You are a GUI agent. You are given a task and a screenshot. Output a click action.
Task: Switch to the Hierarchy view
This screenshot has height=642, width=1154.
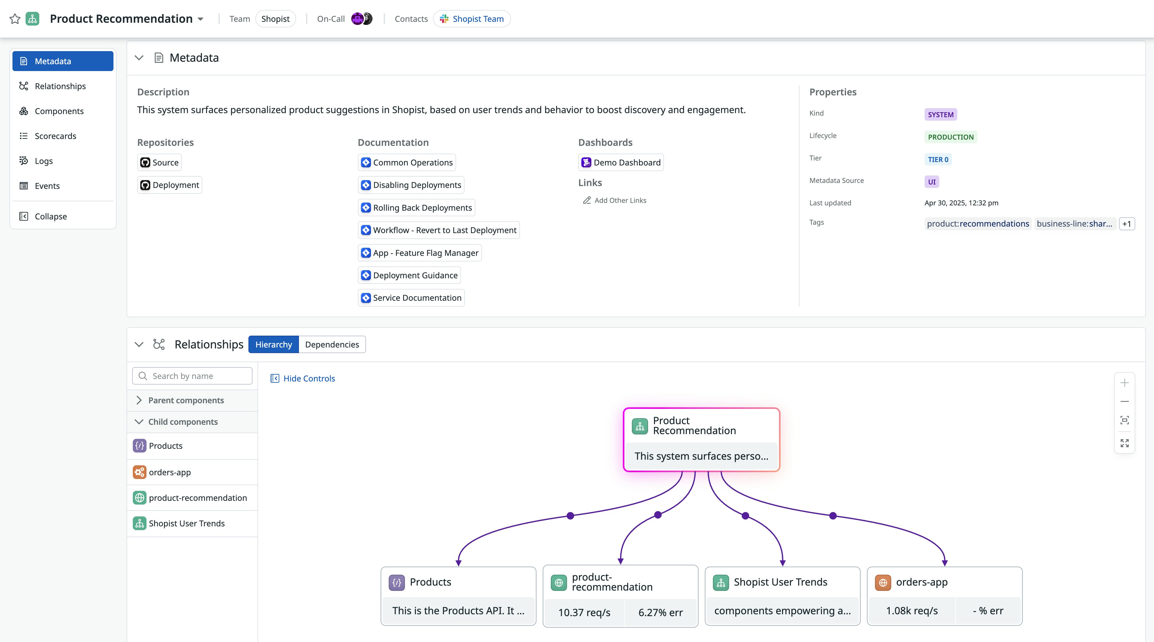[273, 344]
